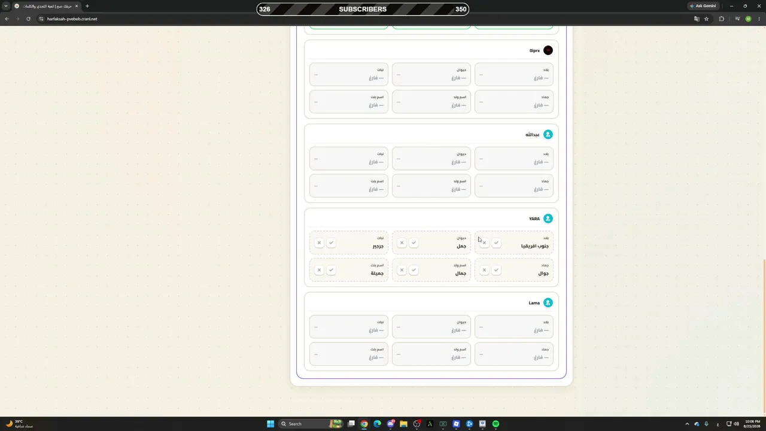Open Microsoft Edge from the taskbar

coord(377,424)
